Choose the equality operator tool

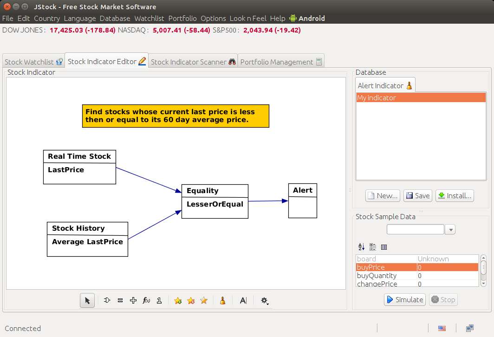tap(120, 300)
